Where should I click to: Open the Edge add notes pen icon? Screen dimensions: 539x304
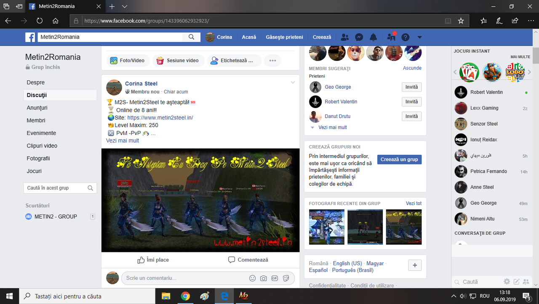coord(499,21)
